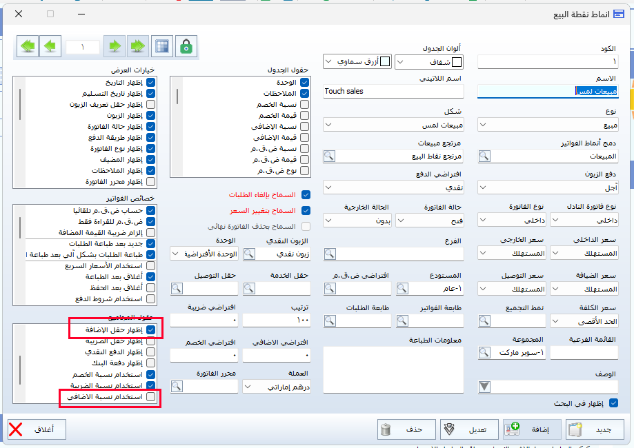Click search icon in محرر الفاتورة field
Screen dimensions: 634x448
point(176,387)
